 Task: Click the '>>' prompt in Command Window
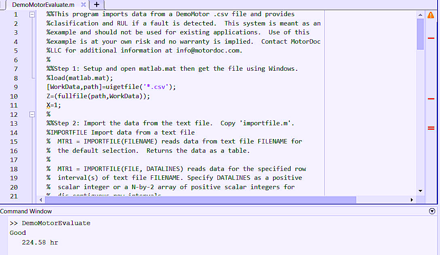(13, 223)
